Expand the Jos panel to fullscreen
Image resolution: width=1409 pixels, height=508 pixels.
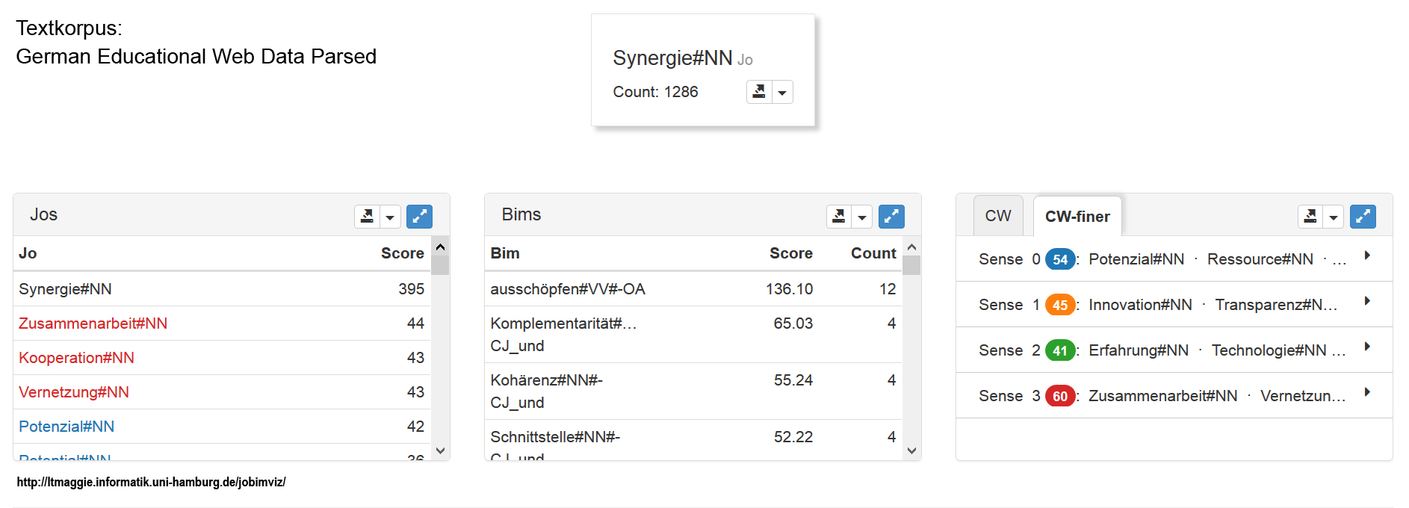point(419,217)
